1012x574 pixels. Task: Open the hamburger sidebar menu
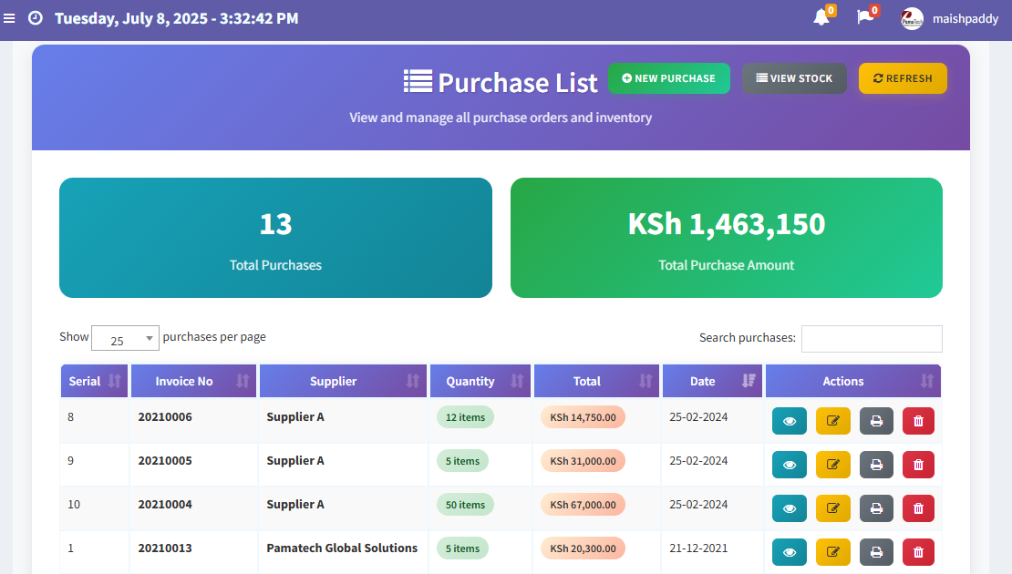pos(9,18)
